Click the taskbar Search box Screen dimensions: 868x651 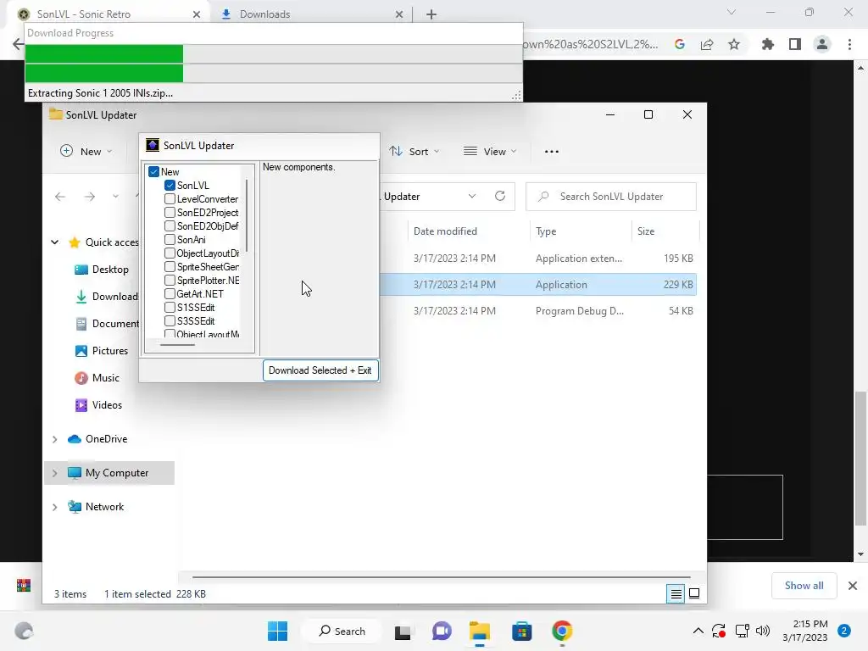click(342, 631)
